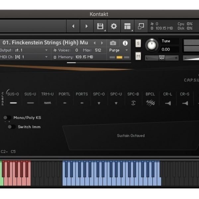Screen dimensions: 199x199
Task: Select the CR-L crescendo long articulation
Action: pyautogui.click(x=168, y=99)
